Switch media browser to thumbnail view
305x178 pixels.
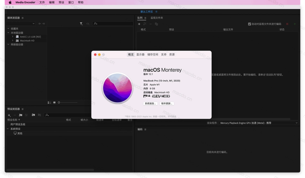[54, 103]
